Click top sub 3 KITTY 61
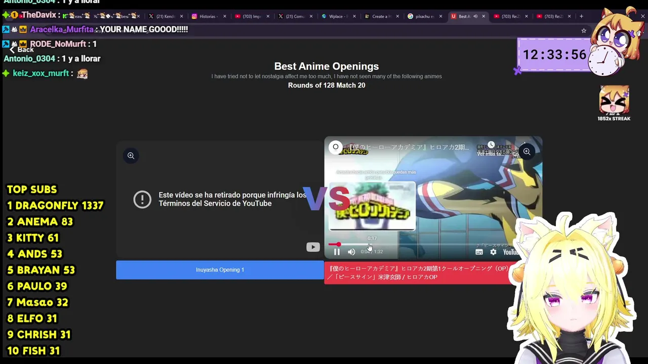This screenshot has height=364, width=648. pyautogui.click(x=33, y=238)
